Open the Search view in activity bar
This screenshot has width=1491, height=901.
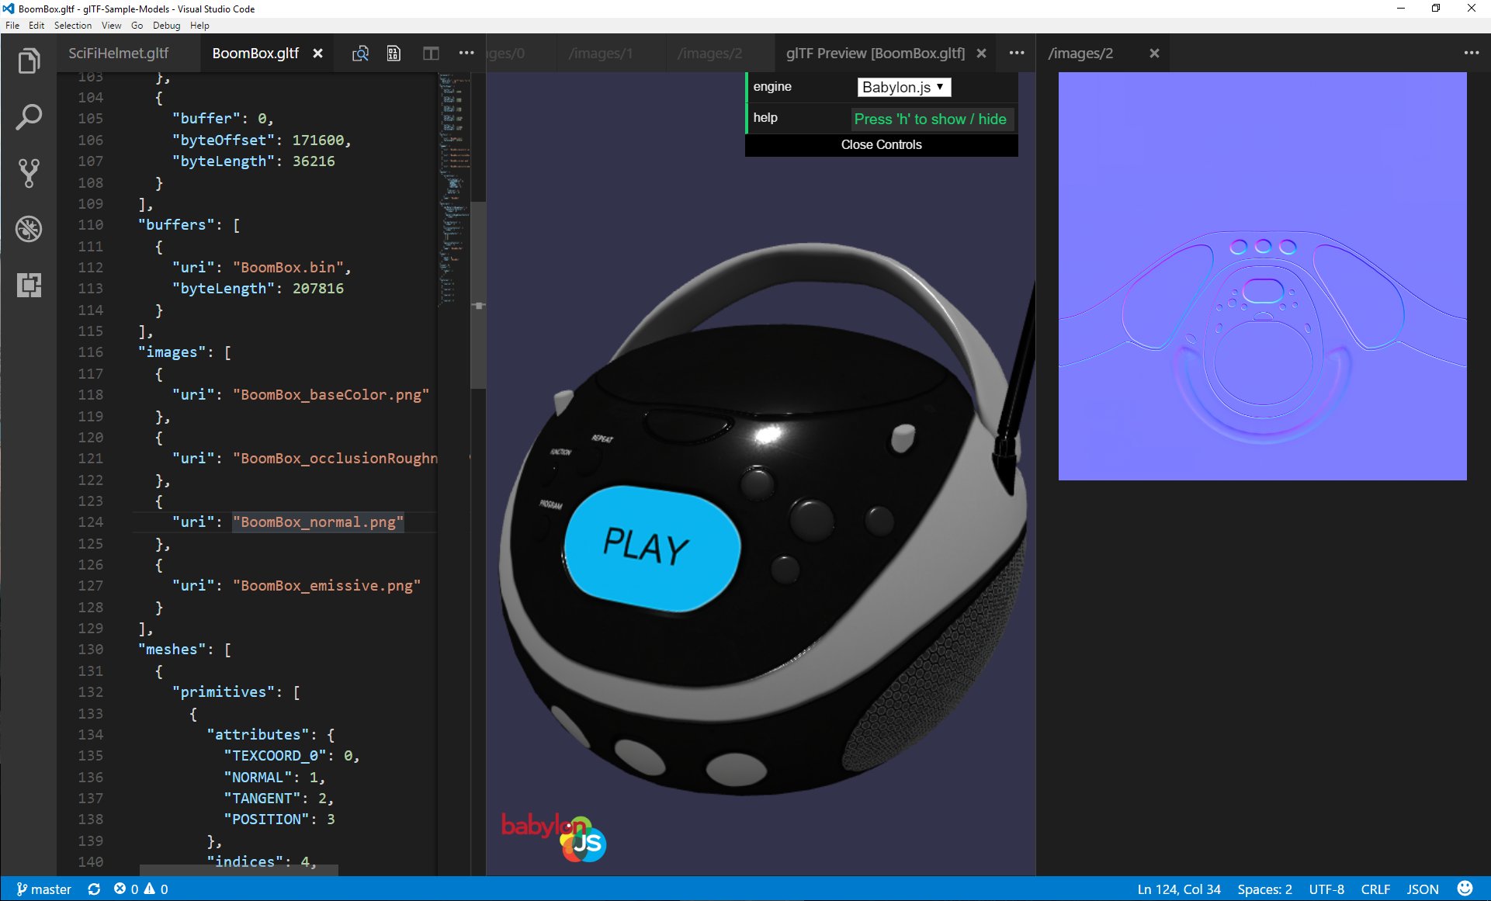29,117
